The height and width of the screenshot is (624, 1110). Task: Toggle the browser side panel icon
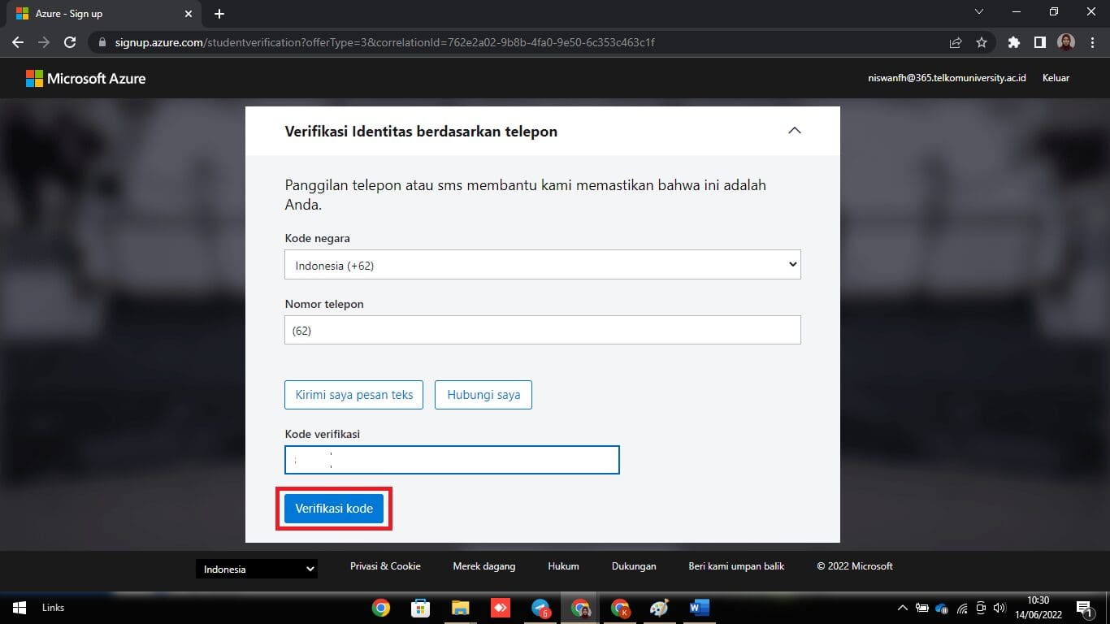(1039, 42)
